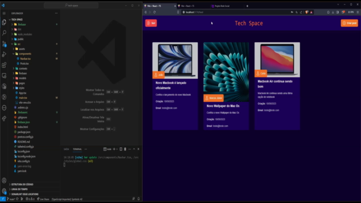Maximize the terminal panel with caret icon
Viewport: 361px width, 203px height.
(134, 149)
